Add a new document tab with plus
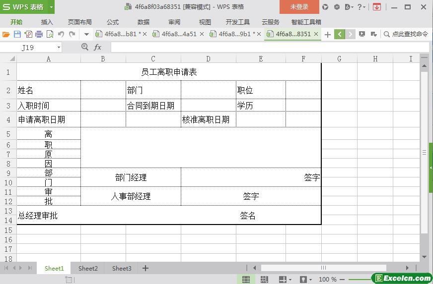Viewport: 433px width, 284px height. tap(328, 35)
